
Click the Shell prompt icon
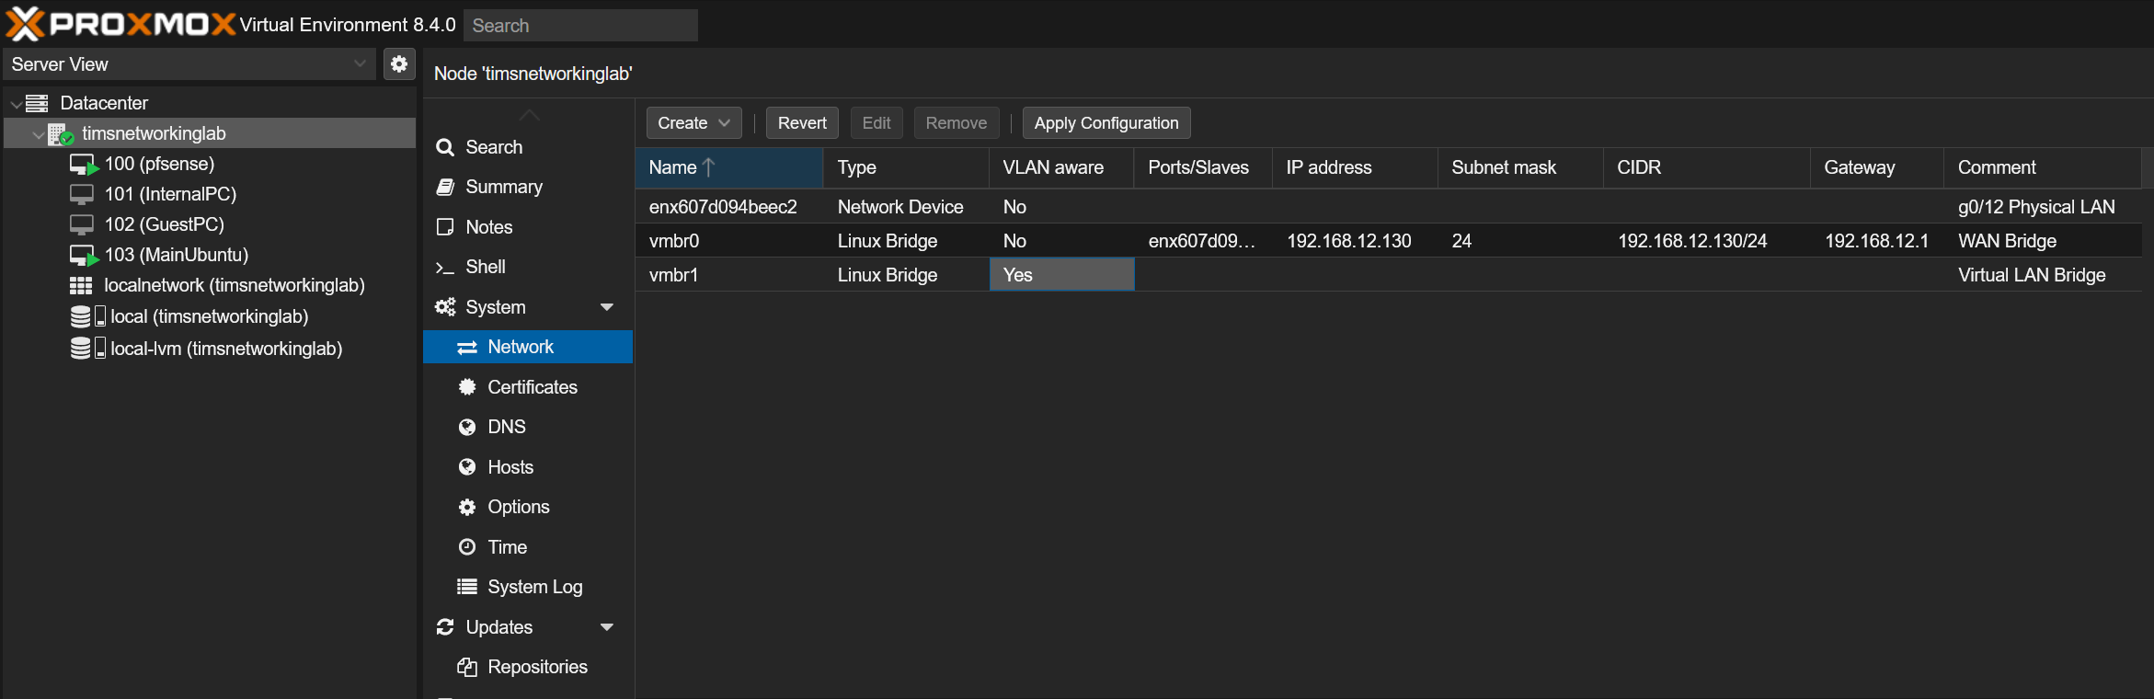[x=445, y=268]
